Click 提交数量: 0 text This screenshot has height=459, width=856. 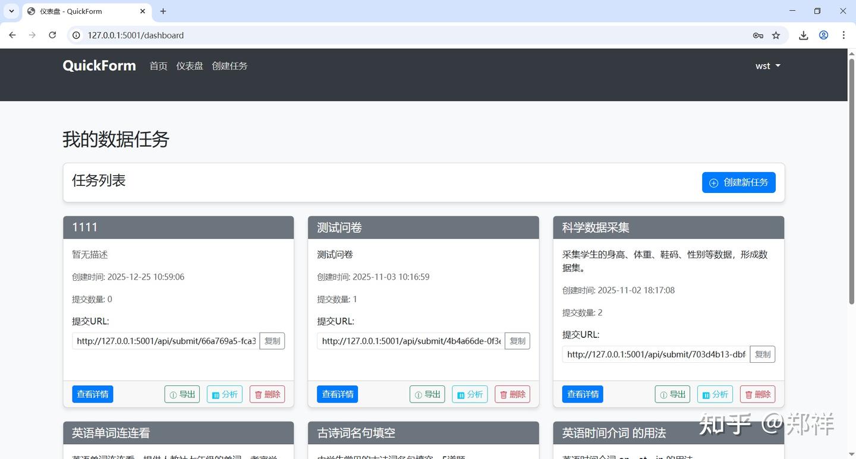(92, 299)
